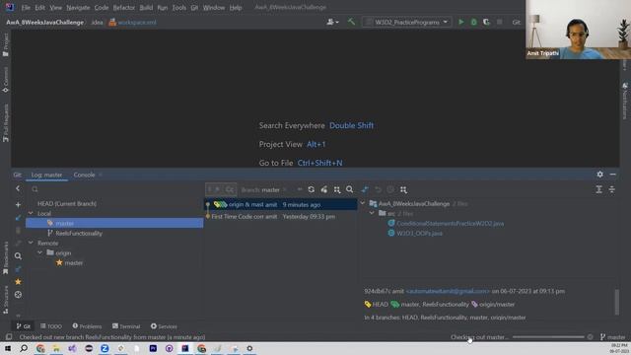Click the Zoom app taskbar icon
631x355 pixels.
[x=105, y=348]
